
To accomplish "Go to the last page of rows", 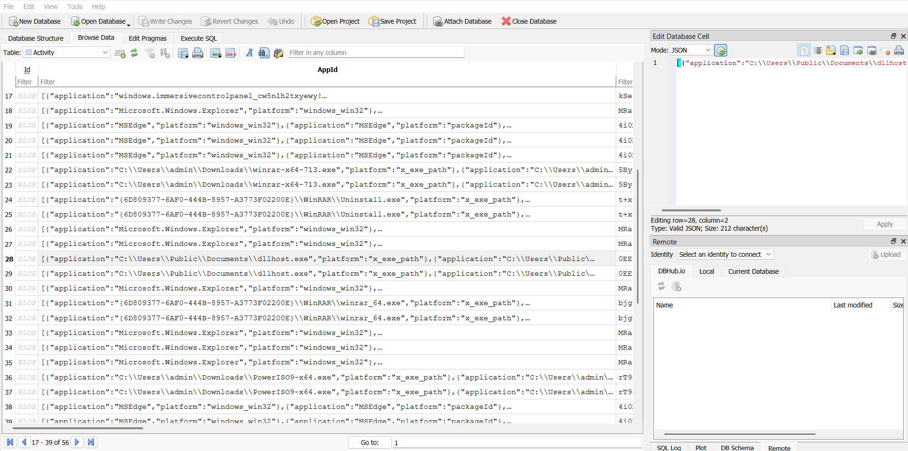I will (x=91, y=442).
